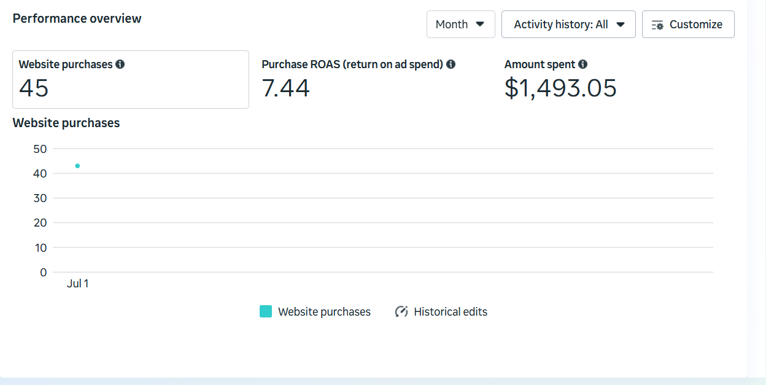The width and height of the screenshot is (766, 385).
Task: Click the Historical edits gauge icon
Action: click(401, 311)
